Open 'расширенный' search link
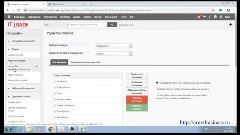Screen dimensions: 240x135 click(126, 25)
